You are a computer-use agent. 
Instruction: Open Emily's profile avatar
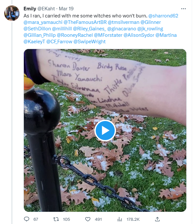[12, 13]
